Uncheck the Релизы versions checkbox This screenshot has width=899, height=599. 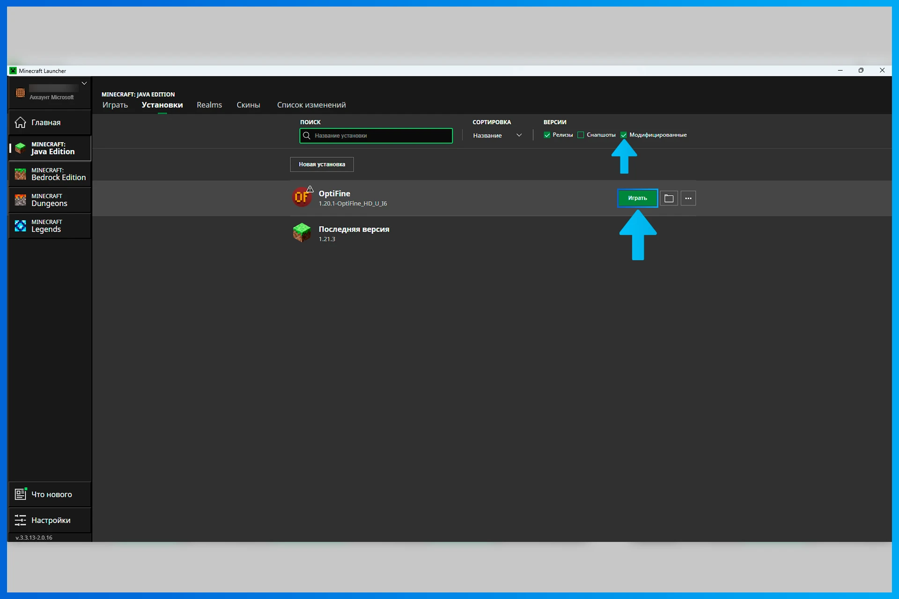pyautogui.click(x=547, y=135)
